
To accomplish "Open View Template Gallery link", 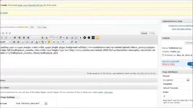I will click(x=182, y=29).
